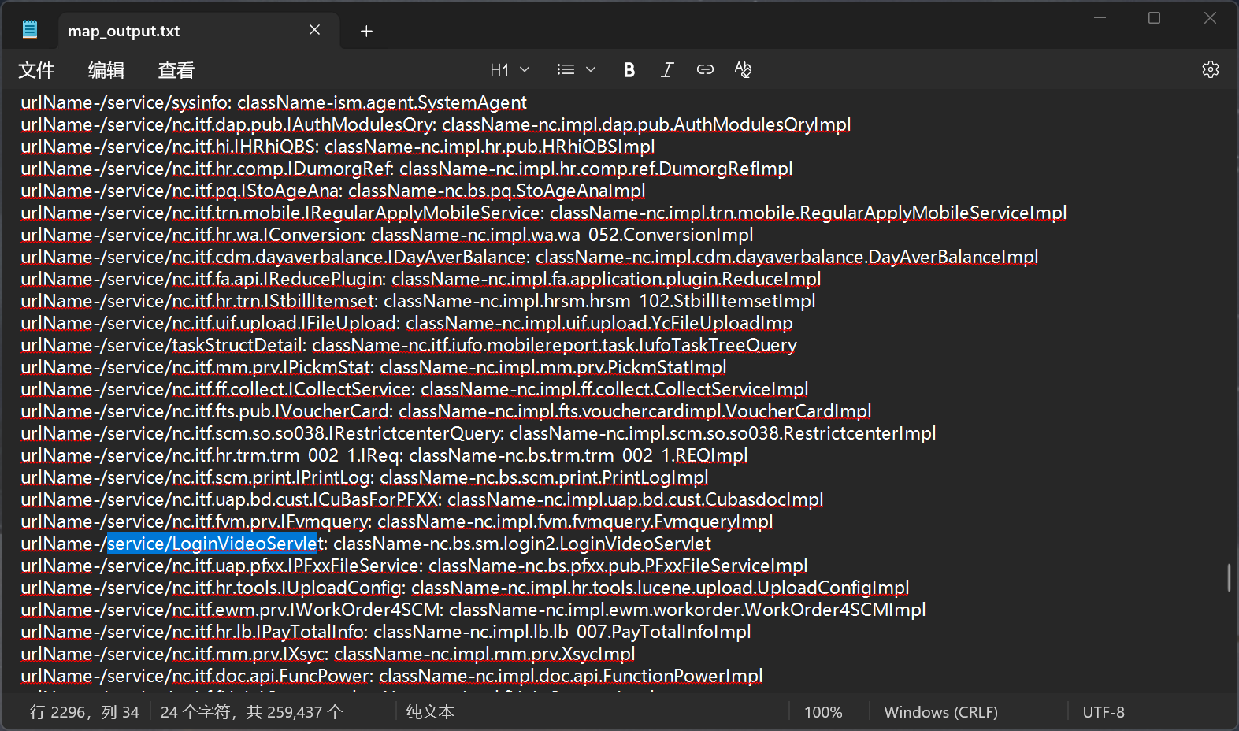This screenshot has height=731, width=1239.
Task: Click the line with HRhiQBSImpl
Action: tap(338, 147)
